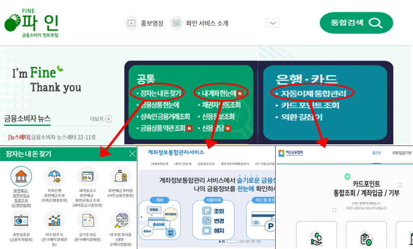Screen dimensions: 413x249
Task: Open 외환 길잡이 under 은행·카드
Action: pos(301,117)
